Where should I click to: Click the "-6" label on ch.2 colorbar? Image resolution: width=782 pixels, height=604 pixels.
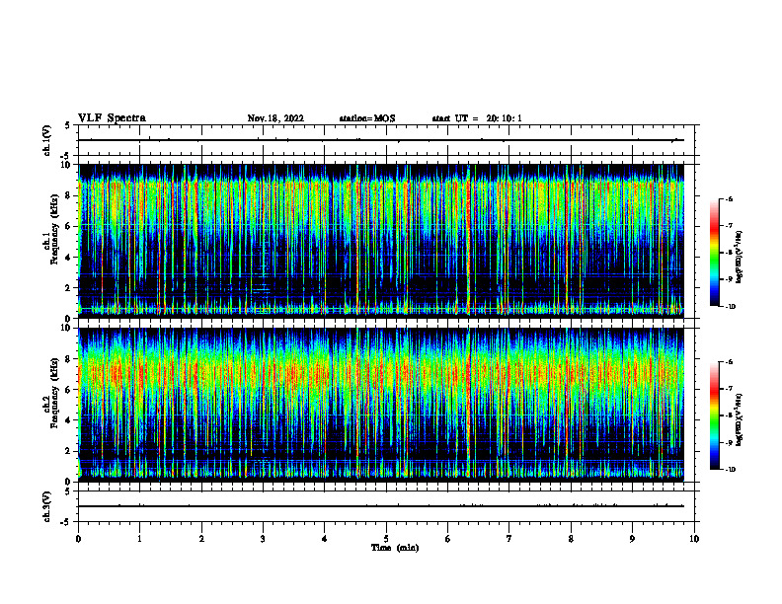click(729, 362)
